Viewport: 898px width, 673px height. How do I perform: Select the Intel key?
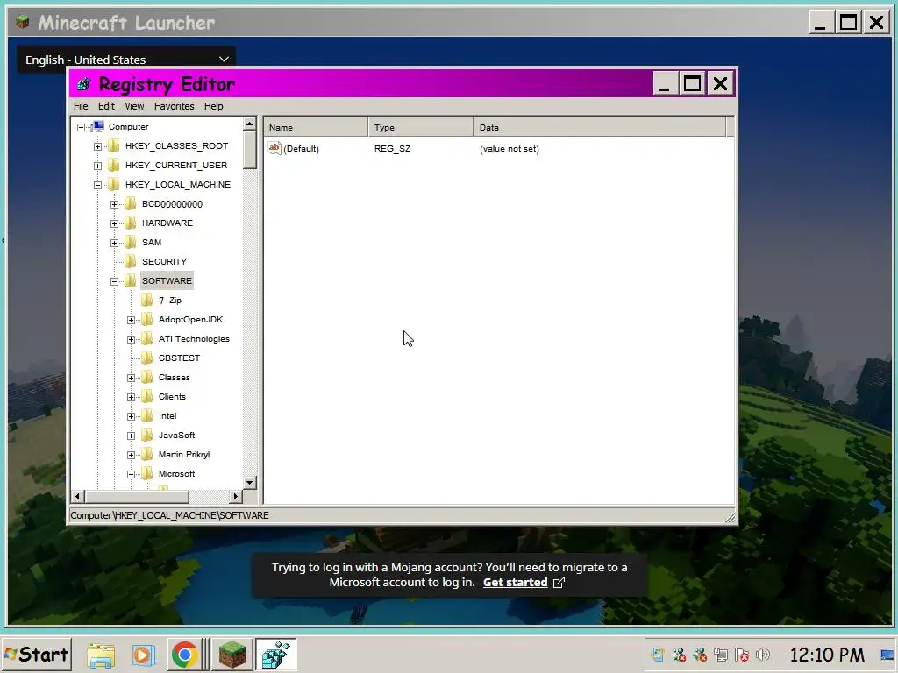pyautogui.click(x=167, y=416)
